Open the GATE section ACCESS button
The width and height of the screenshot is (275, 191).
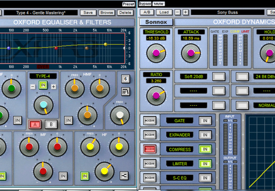coord(150,120)
